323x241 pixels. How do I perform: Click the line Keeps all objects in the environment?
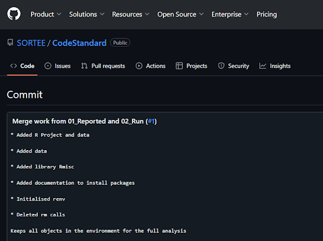98,231
